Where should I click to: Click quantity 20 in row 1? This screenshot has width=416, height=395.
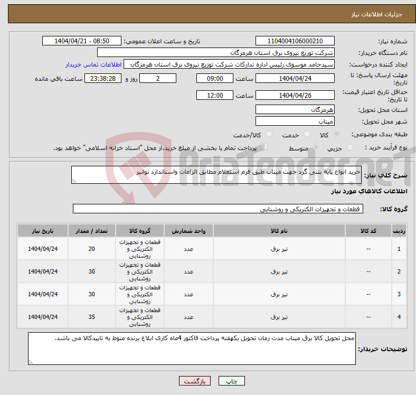(91, 249)
